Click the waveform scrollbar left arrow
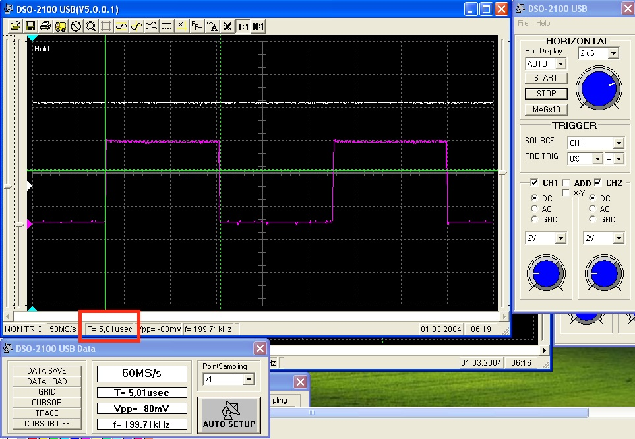The width and height of the screenshot is (635, 439). (8, 316)
